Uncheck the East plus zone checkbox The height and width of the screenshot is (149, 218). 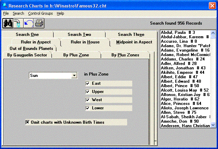coord(88,83)
